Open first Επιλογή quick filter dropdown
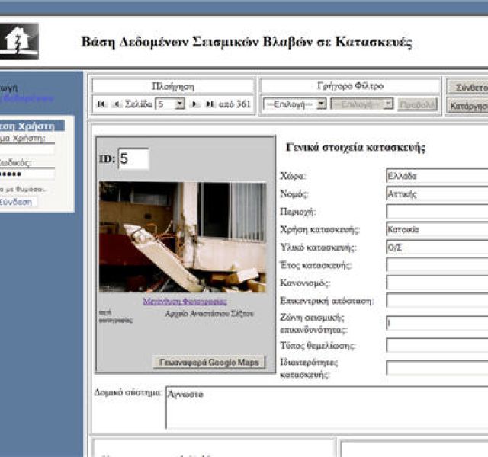This screenshot has height=457, width=488. point(294,104)
